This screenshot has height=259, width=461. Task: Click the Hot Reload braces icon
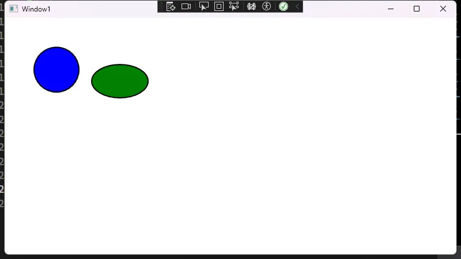click(251, 6)
